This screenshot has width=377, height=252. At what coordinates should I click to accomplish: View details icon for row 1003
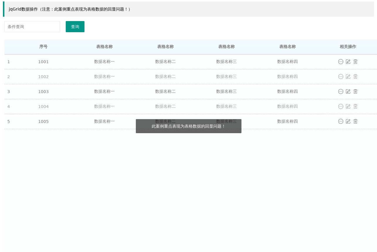341,92
